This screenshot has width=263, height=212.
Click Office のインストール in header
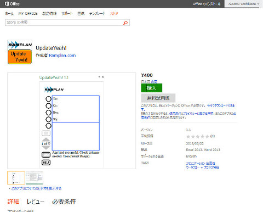(x=207, y=4)
